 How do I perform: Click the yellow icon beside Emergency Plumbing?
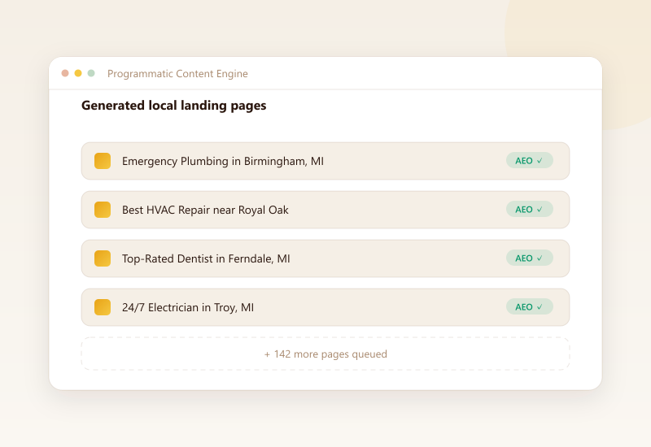pos(103,161)
